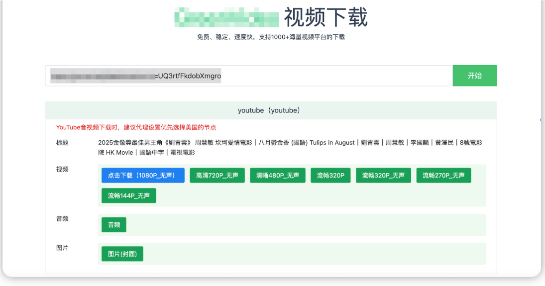Click the 音频 audio download button
The height and width of the screenshot is (286, 545).
click(x=113, y=224)
